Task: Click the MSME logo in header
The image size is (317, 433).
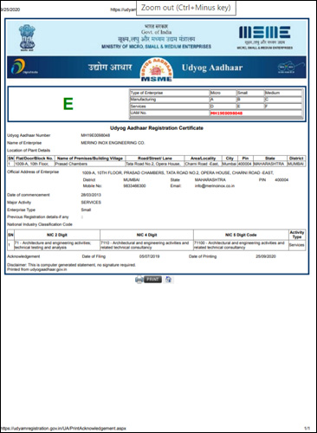Action: (x=264, y=37)
